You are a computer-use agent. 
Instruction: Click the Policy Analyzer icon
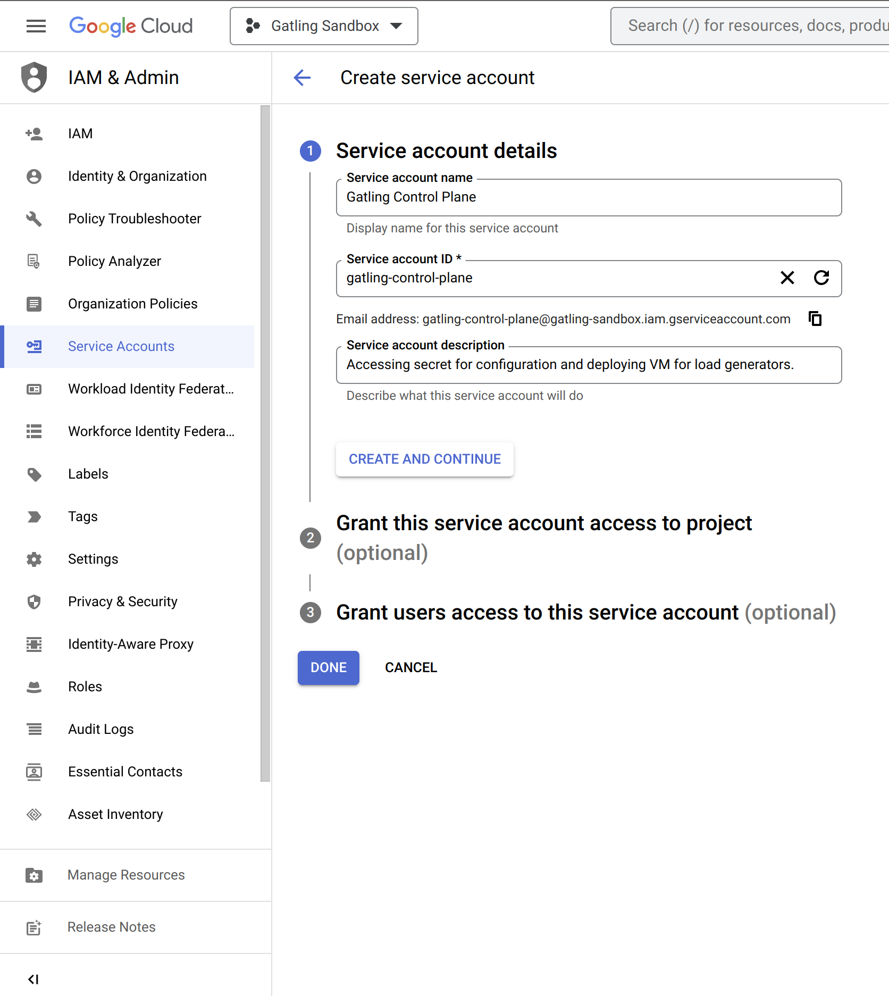click(x=34, y=261)
